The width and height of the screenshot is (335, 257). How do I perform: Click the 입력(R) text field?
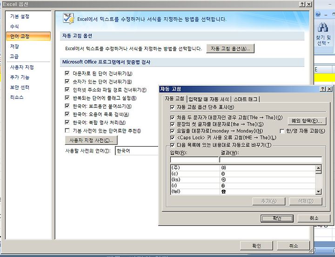194,160
